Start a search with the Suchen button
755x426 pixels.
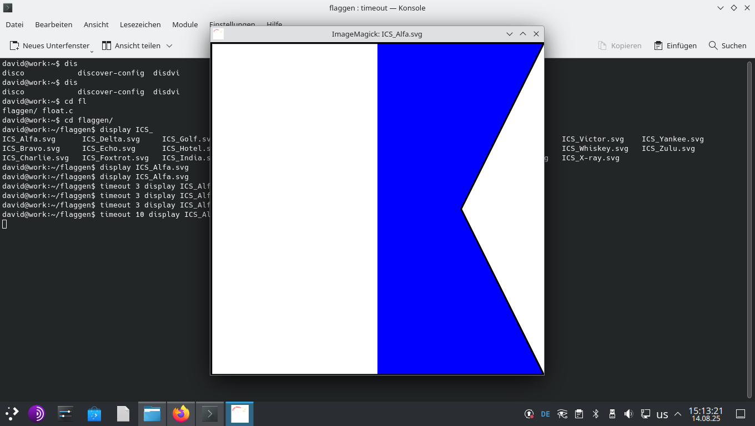tap(727, 45)
